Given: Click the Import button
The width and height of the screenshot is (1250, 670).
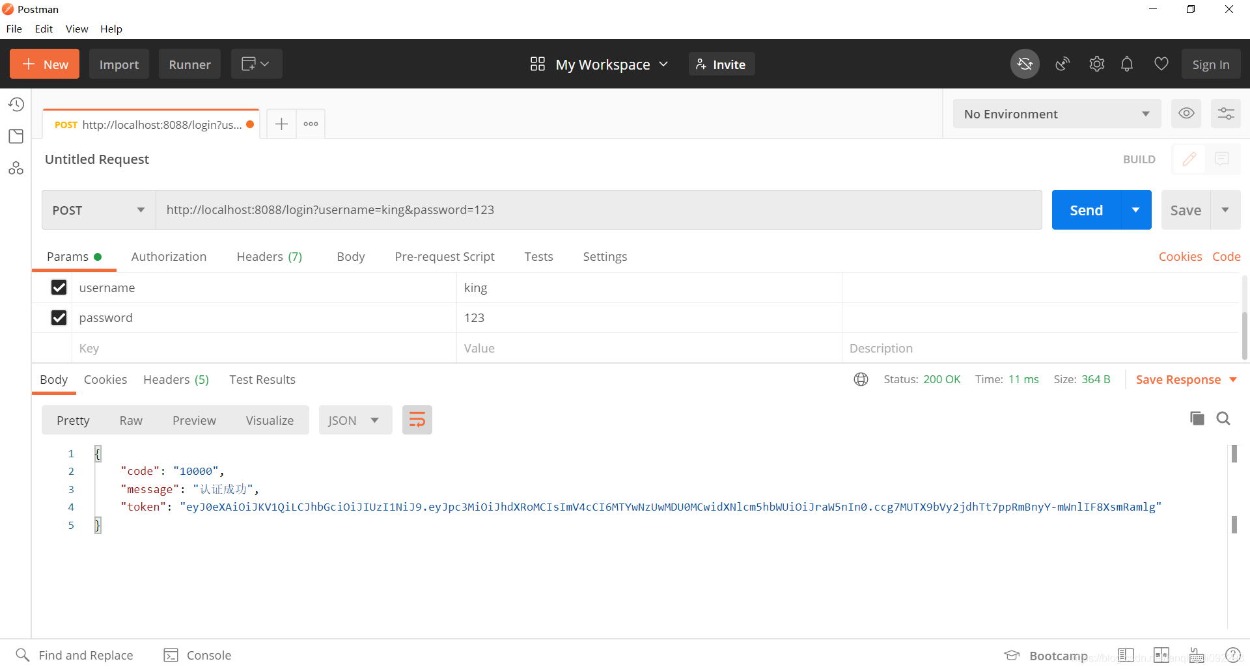Looking at the screenshot, I should 119,64.
